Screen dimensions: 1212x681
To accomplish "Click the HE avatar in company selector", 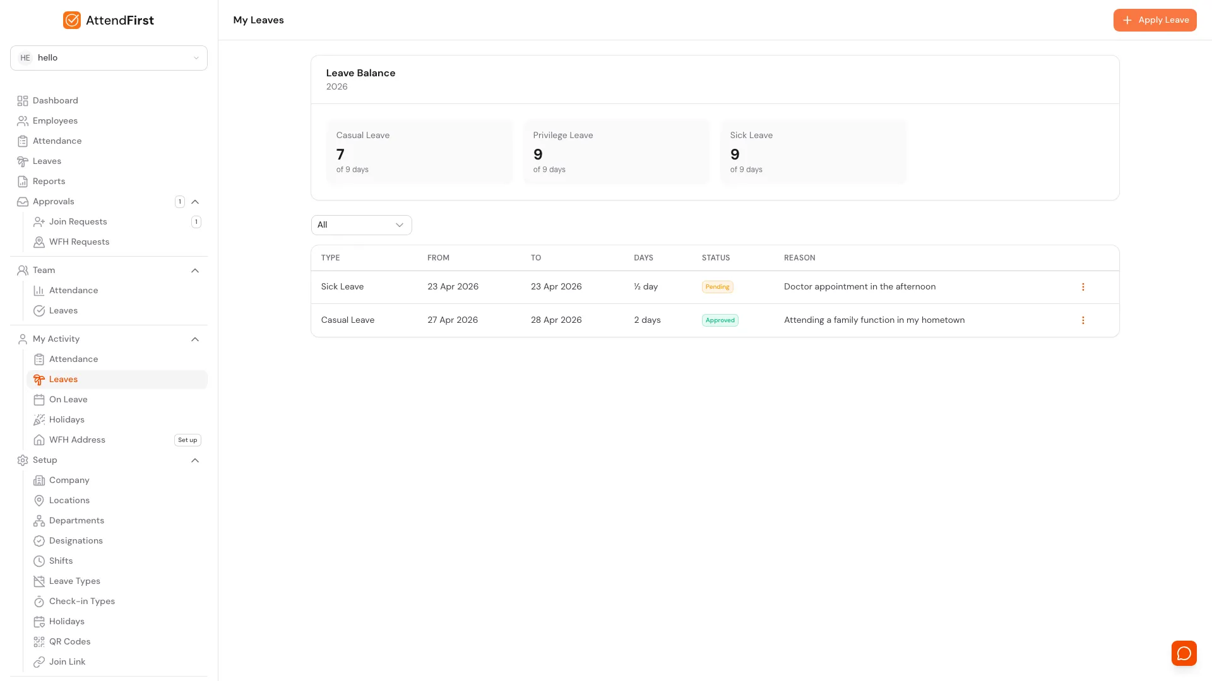I will [25, 58].
